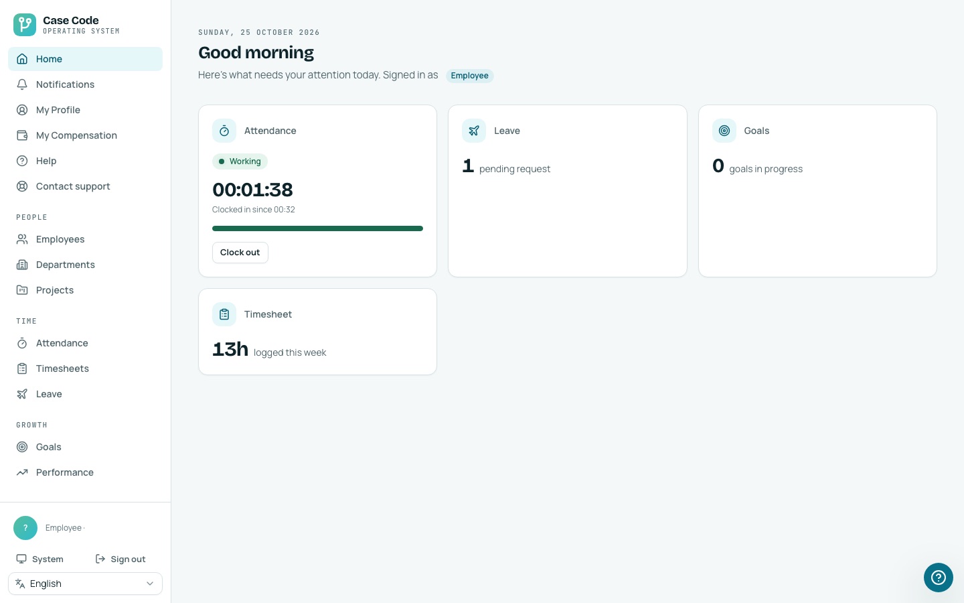Navigate to Employees section
Viewport: 964px width, 603px height.
tap(85, 239)
